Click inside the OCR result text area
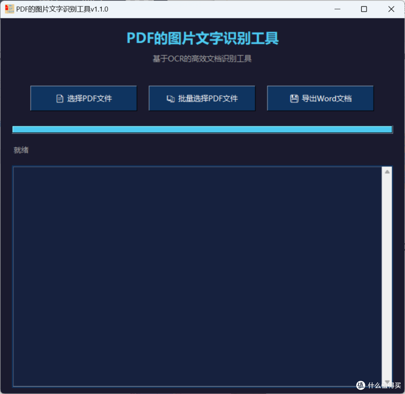The width and height of the screenshot is (405, 394). tap(197, 277)
